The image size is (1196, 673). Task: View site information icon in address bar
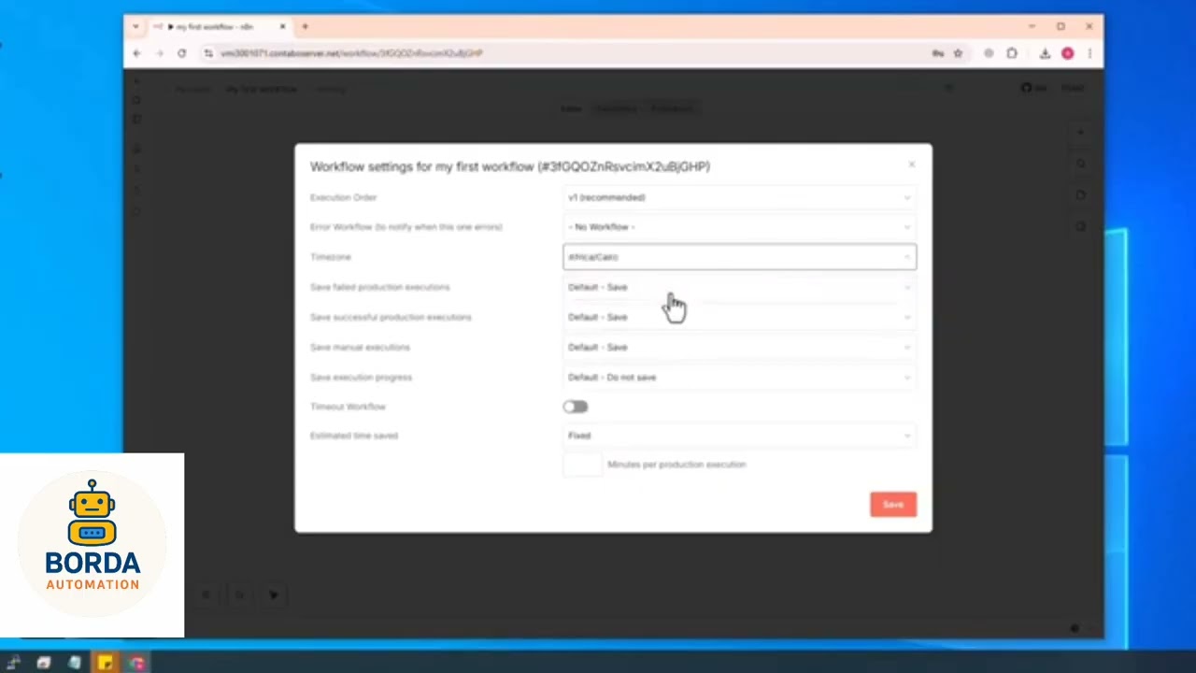coord(208,53)
